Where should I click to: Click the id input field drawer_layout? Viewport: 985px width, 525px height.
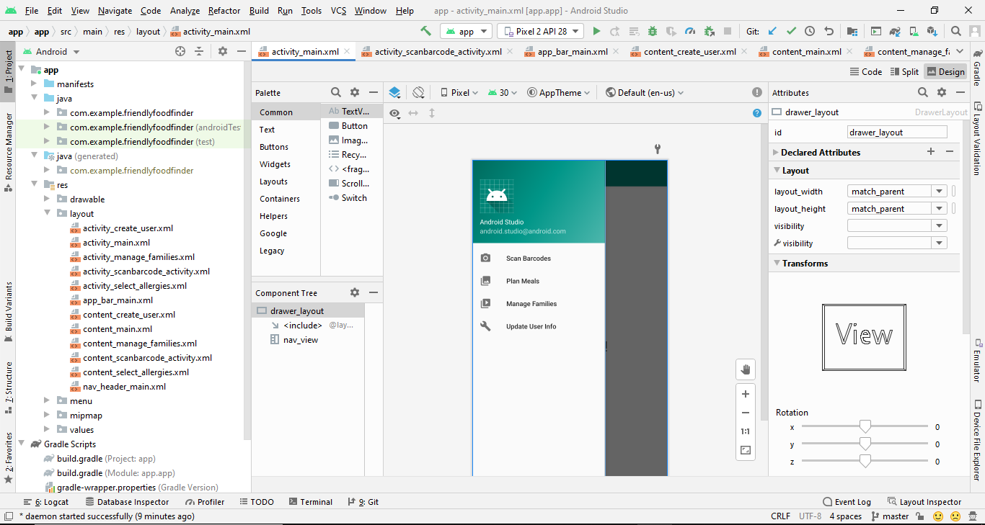click(897, 133)
